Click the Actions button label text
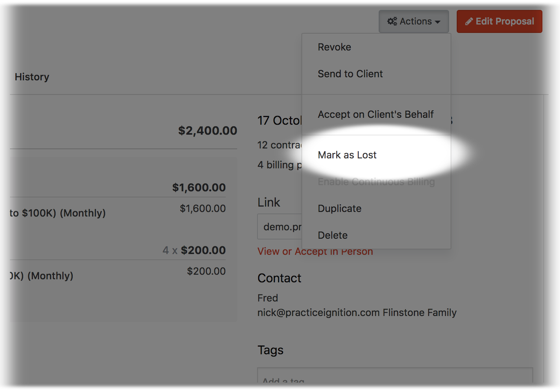The height and width of the screenshot is (391, 560). pyautogui.click(x=415, y=21)
